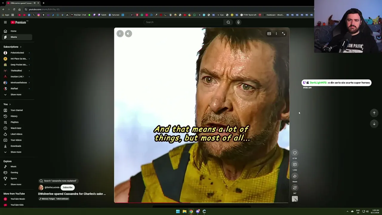Pause the Short with the pause button
This screenshot has width=382, height=215.
120,33
